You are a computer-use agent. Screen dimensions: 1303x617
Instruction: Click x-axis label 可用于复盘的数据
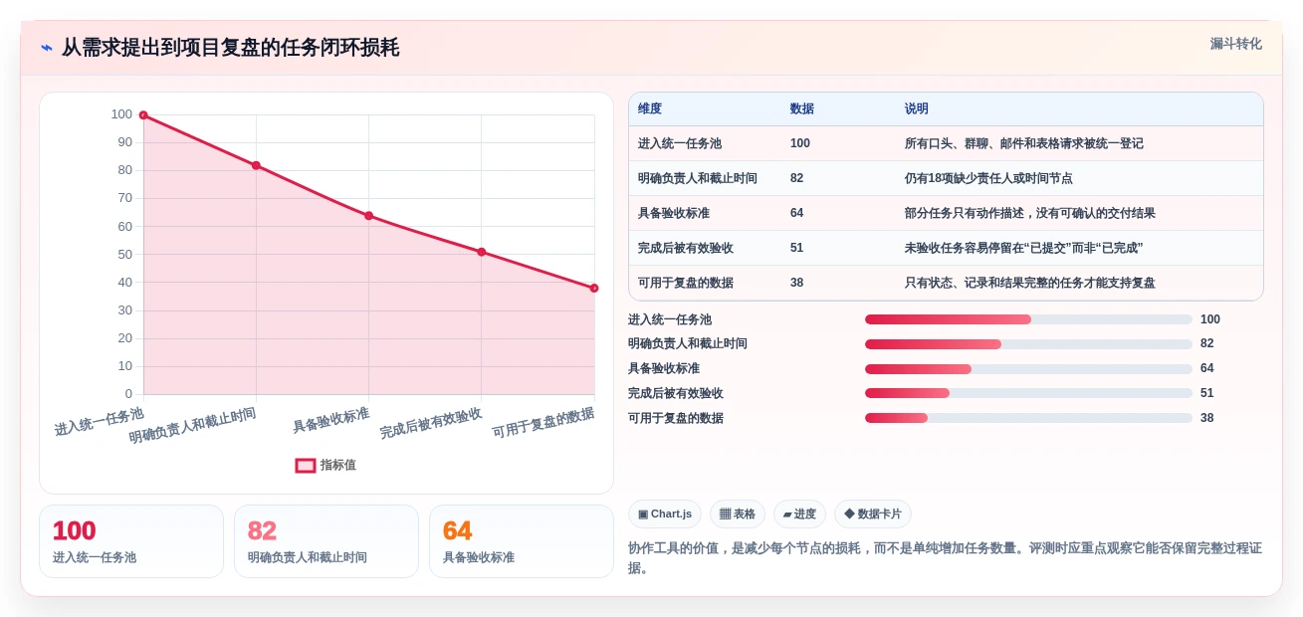click(543, 423)
